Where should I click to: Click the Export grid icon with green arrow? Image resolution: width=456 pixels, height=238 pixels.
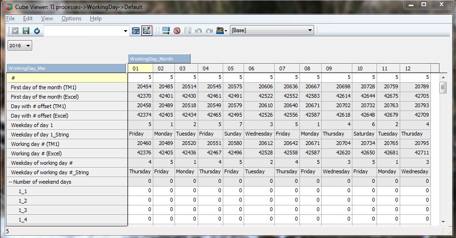[166, 31]
